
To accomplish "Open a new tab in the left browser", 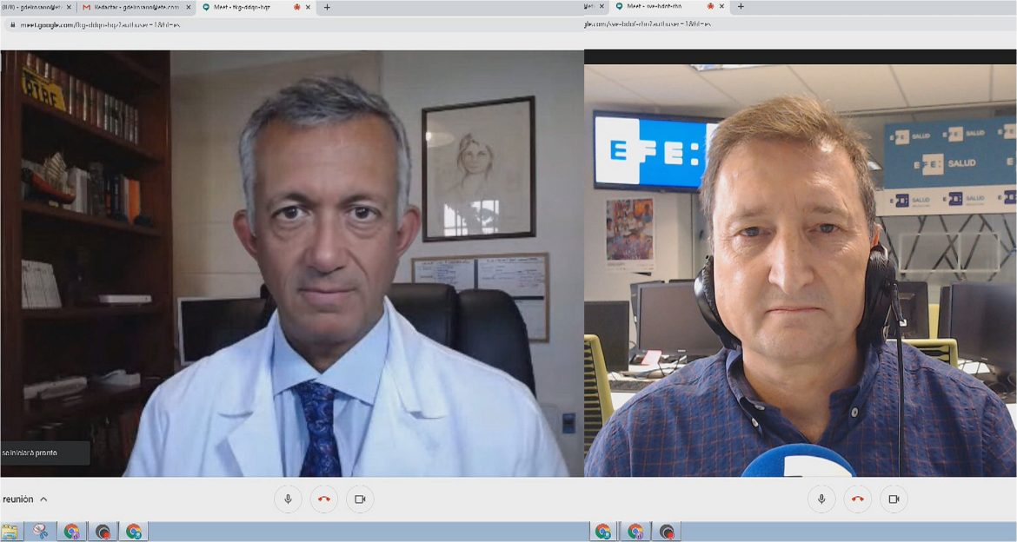I will point(327,7).
